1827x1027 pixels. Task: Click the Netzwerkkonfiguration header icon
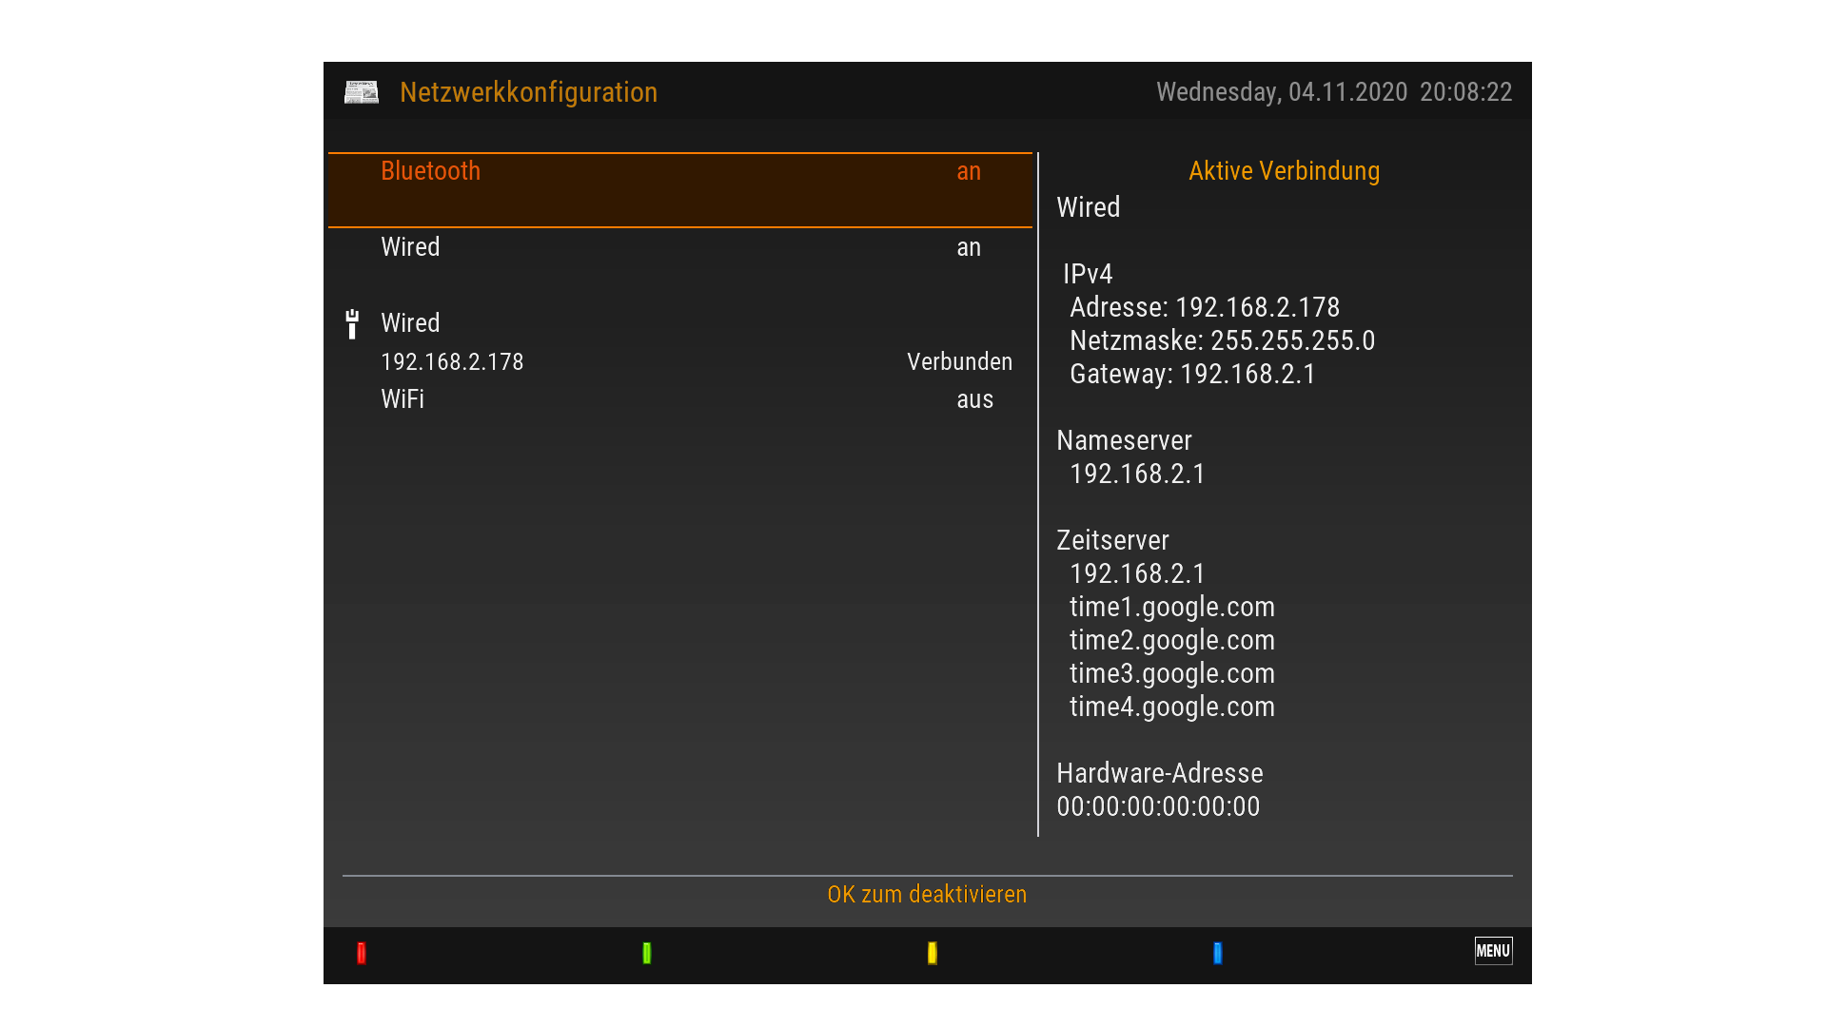[x=362, y=92]
